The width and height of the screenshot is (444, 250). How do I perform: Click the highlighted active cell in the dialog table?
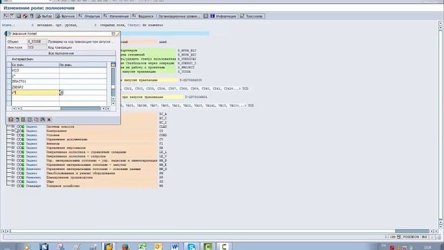click(x=35, y=92)
